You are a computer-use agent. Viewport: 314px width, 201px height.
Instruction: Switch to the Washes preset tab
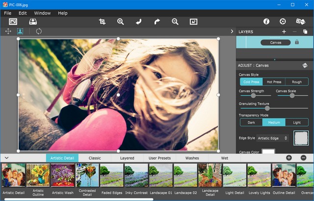[192, 158]
